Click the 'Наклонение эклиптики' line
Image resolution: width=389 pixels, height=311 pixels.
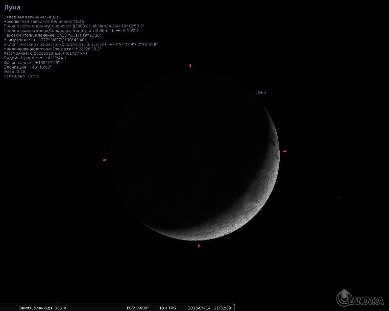52,49
